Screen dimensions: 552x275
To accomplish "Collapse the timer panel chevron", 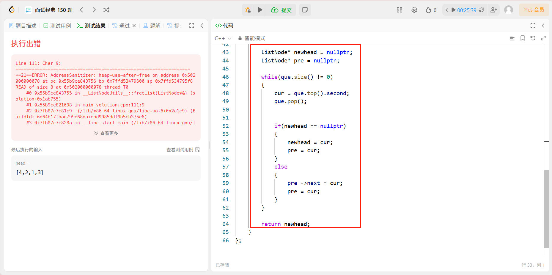I will [x=446, y=10].
